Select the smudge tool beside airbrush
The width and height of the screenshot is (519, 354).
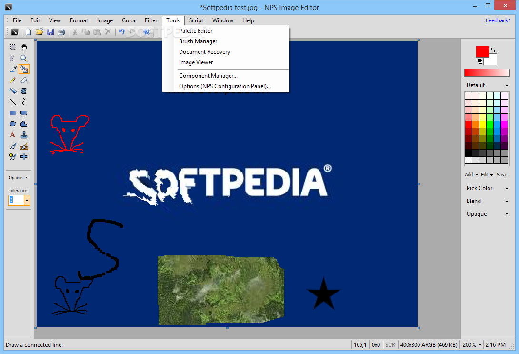pos(24,91)
